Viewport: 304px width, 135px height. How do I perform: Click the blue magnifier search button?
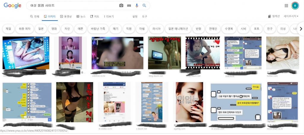pyautogui.click(x=144, y=6)
